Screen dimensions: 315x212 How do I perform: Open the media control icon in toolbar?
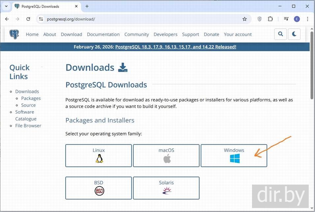point(286,19)
